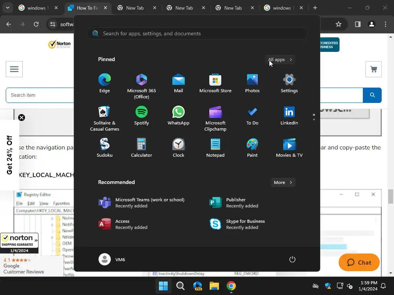Go back in Chrome
Screen dimensions: 394x295
(8, 24)
